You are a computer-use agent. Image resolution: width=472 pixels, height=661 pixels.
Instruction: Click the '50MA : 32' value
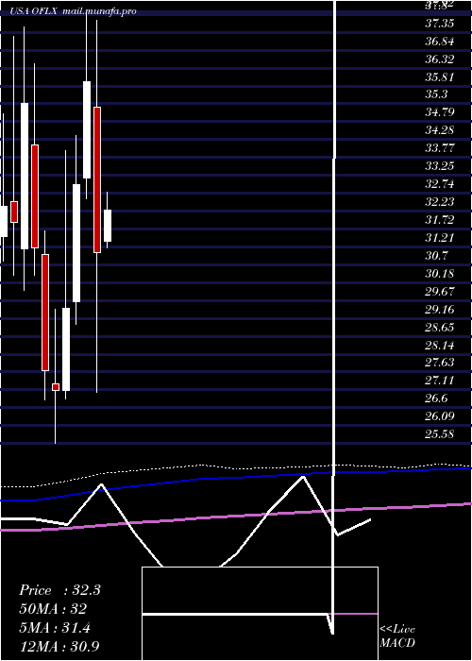point(53,609)
